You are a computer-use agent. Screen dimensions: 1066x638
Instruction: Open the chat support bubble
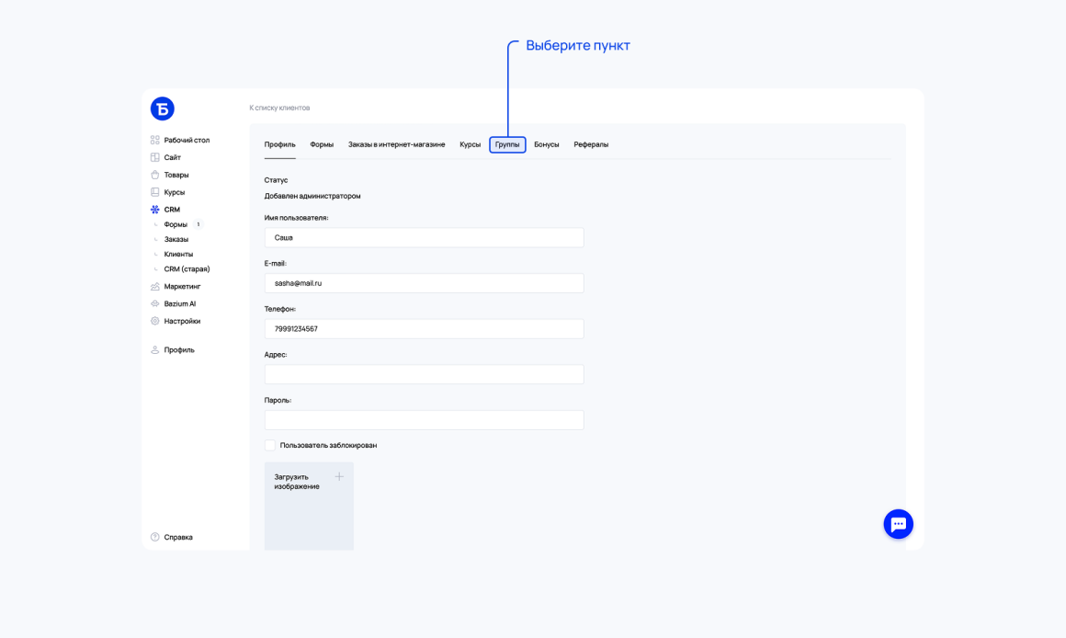[x=898, y=524]
